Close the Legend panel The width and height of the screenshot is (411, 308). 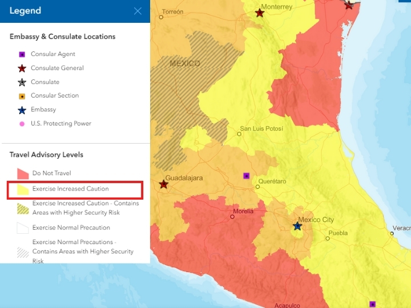point(138,11)
